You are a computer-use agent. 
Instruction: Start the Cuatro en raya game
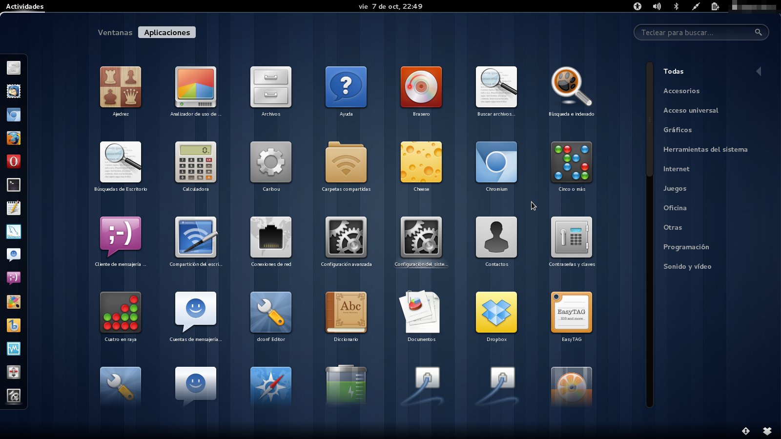[120, 312]
